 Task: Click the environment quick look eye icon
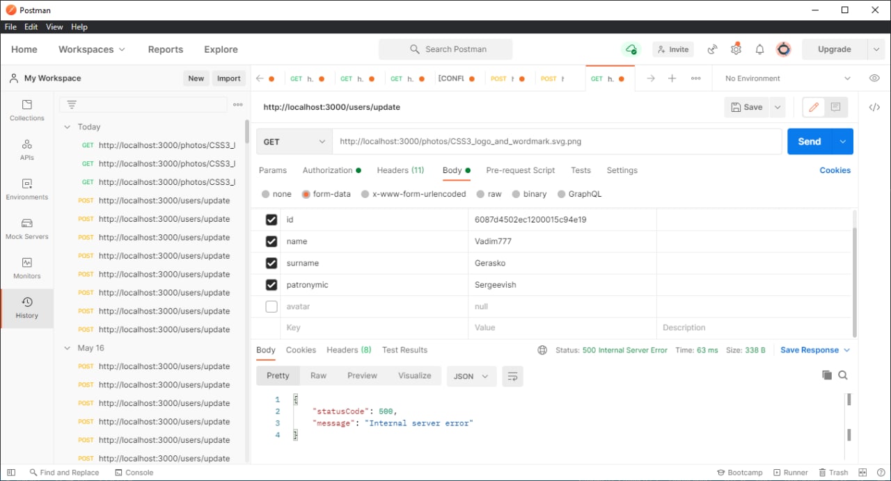[874, 79]
